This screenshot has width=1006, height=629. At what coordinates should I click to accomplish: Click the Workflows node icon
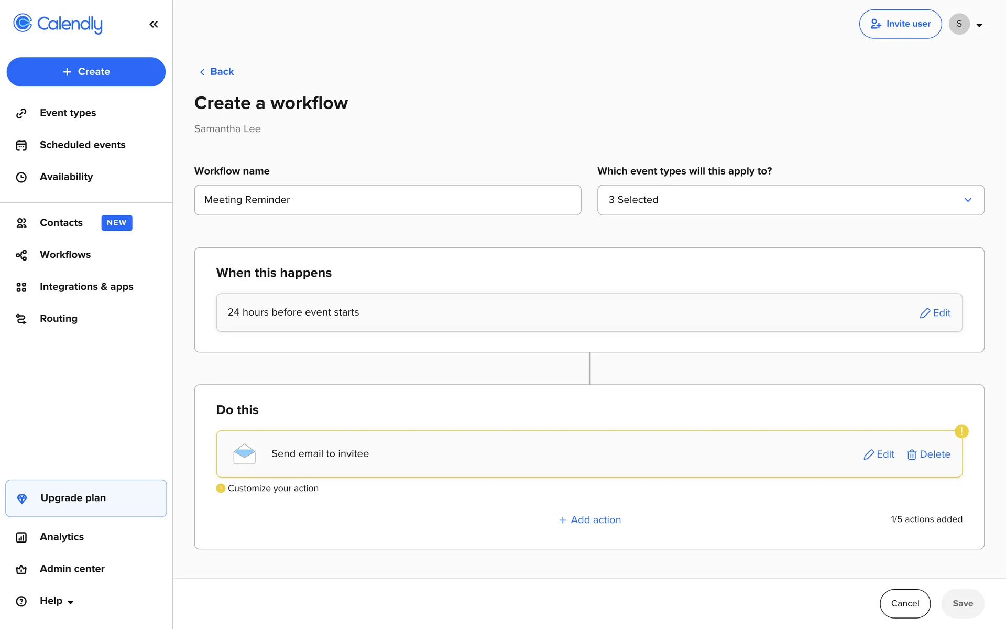pyautogui.click(x=21, y=255)
